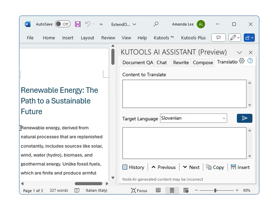
Task: Click the document scroll up arrow
Action: 113,46
